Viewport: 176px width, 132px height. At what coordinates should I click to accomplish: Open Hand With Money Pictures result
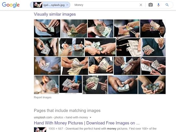(x=87, y=123)
